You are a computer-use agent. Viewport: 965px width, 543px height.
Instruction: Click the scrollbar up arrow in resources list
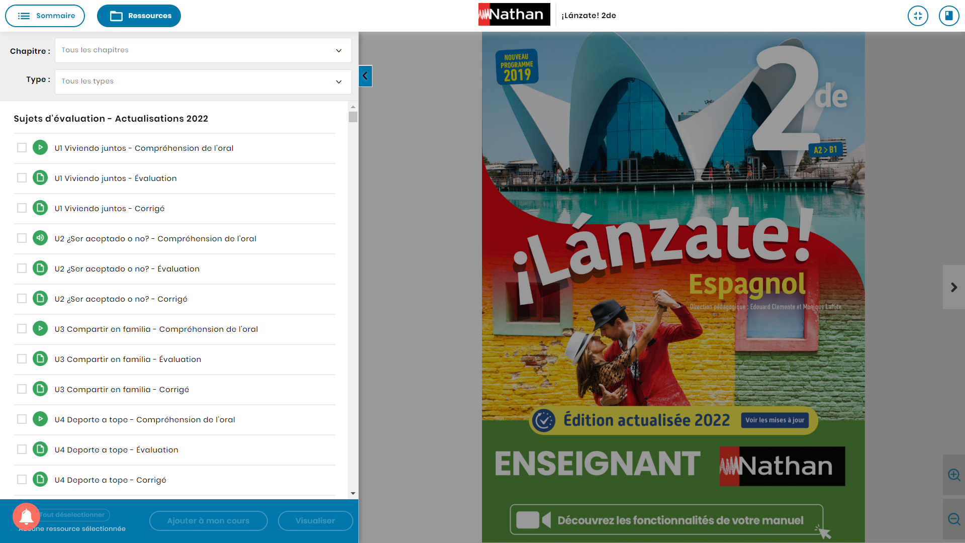click(353, 107)
